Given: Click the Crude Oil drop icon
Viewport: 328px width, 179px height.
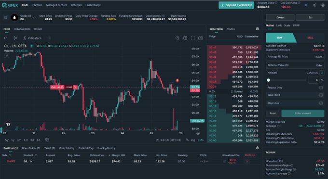Looking at the screenshot, I should tap(14, 17).
